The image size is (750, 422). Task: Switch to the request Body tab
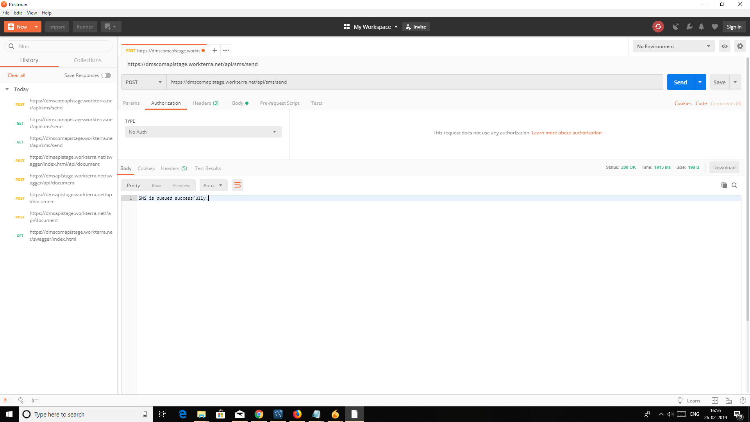pyautogui.click(x=240, y=103)
